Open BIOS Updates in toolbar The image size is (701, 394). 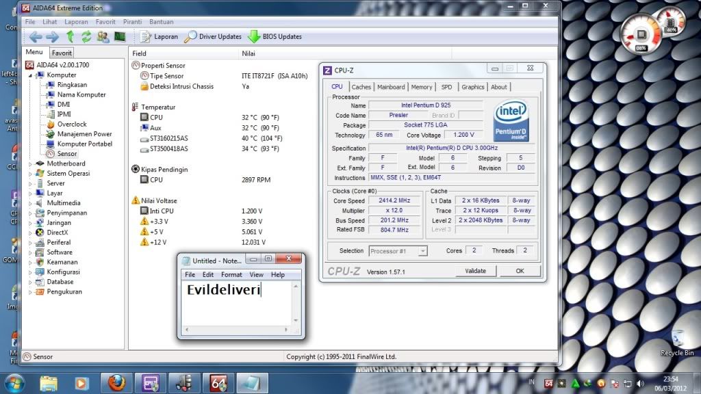[x=275, y=37]
